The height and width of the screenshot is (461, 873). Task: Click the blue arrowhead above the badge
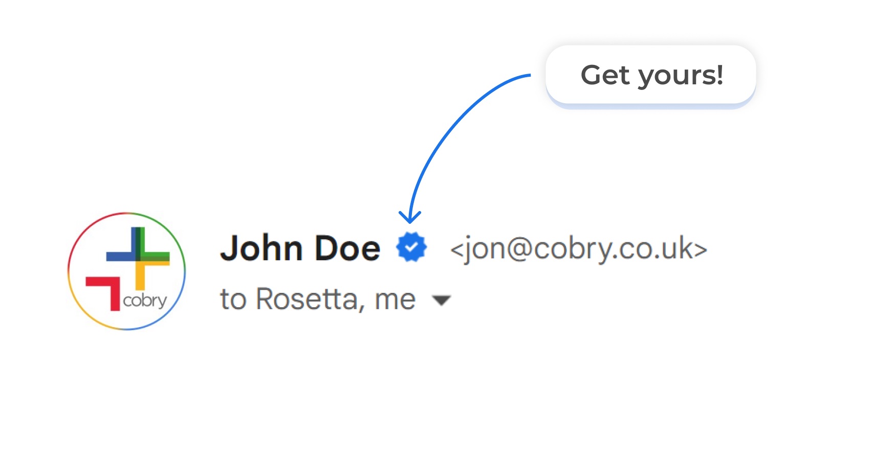pos(410,217)
